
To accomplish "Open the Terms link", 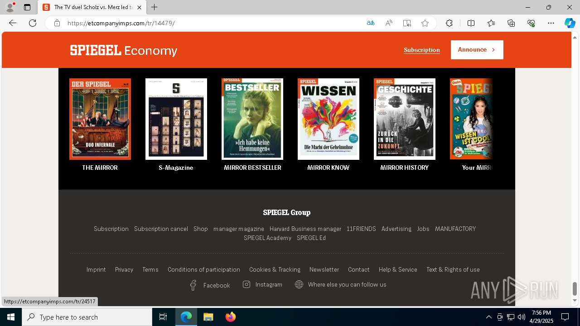I will click(x=150, y=269).
